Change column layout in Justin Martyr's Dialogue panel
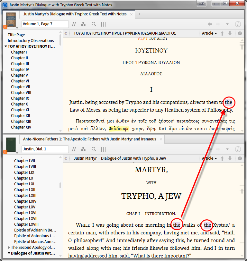247x261 pixels. point(103,24)
